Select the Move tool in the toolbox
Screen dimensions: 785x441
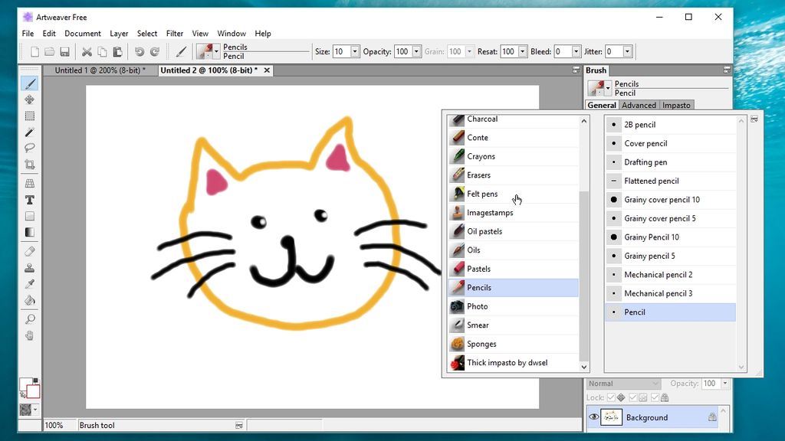pos(30,100)
